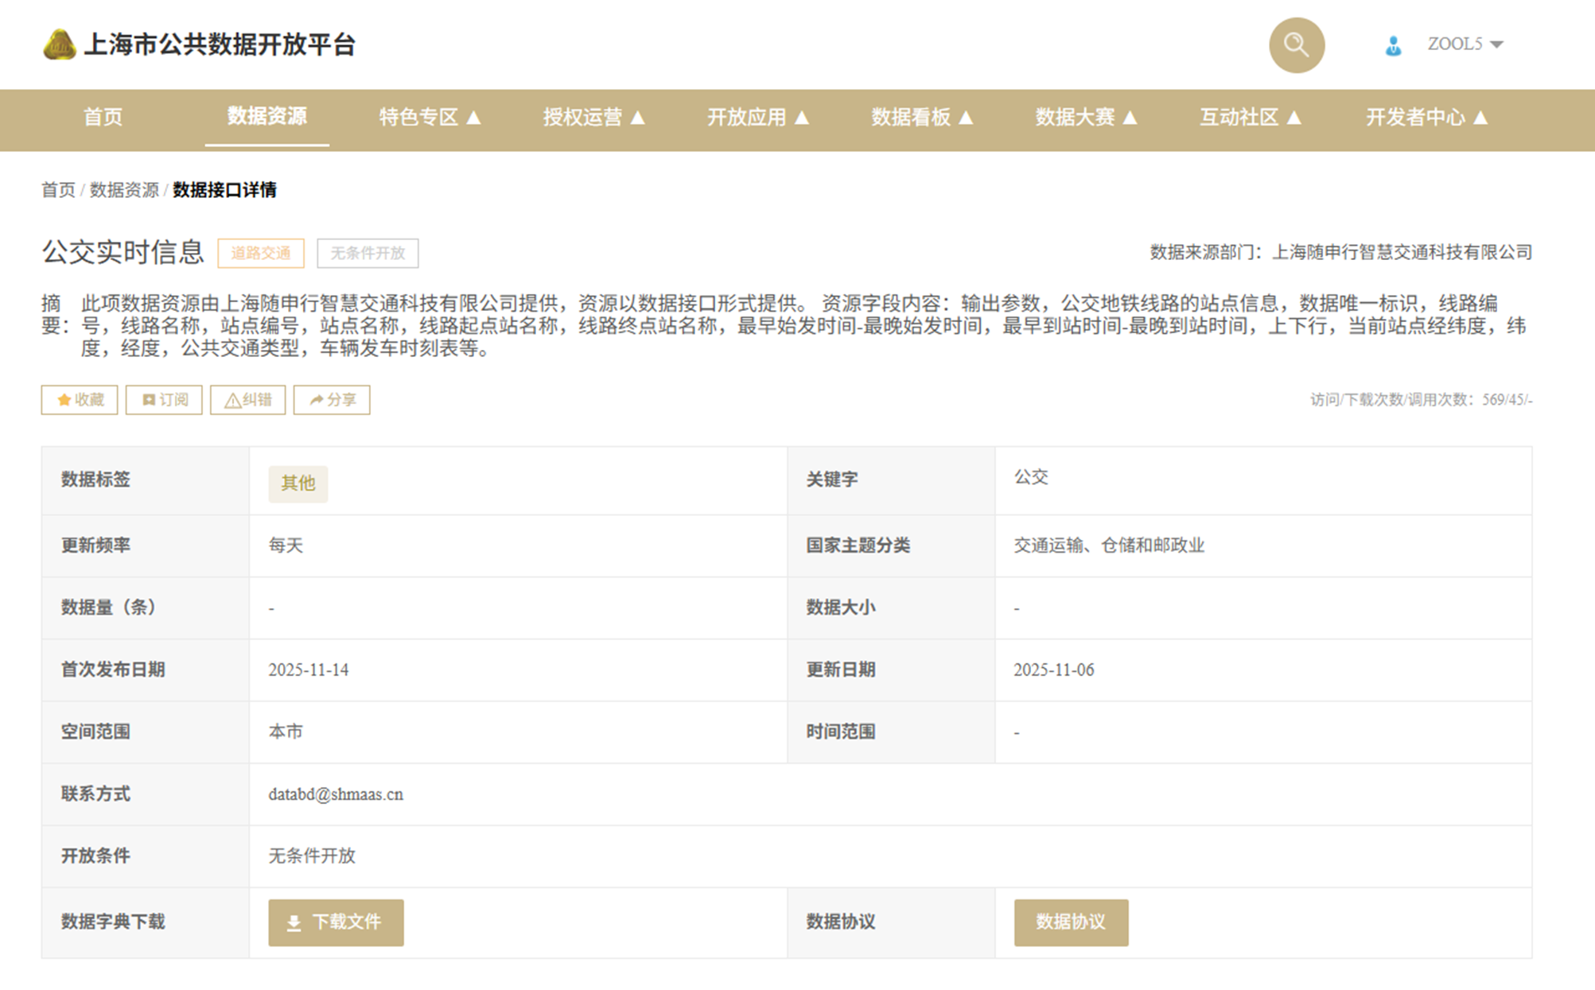Click the user avatar icon
The height and width of the screenshot is (990, 1595).
[x=1393, y=46]
